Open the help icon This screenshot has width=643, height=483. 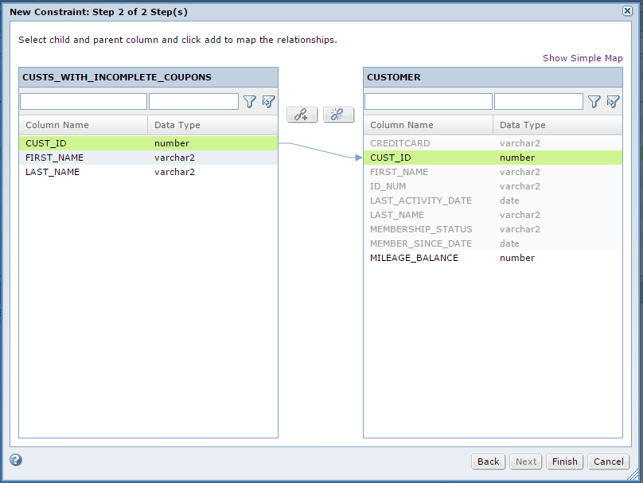(x=16, y=460)
